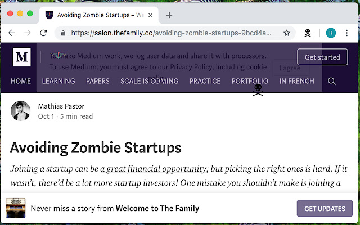Go back to the previous page
360x225 pixels.
click(x=11, y=33)
